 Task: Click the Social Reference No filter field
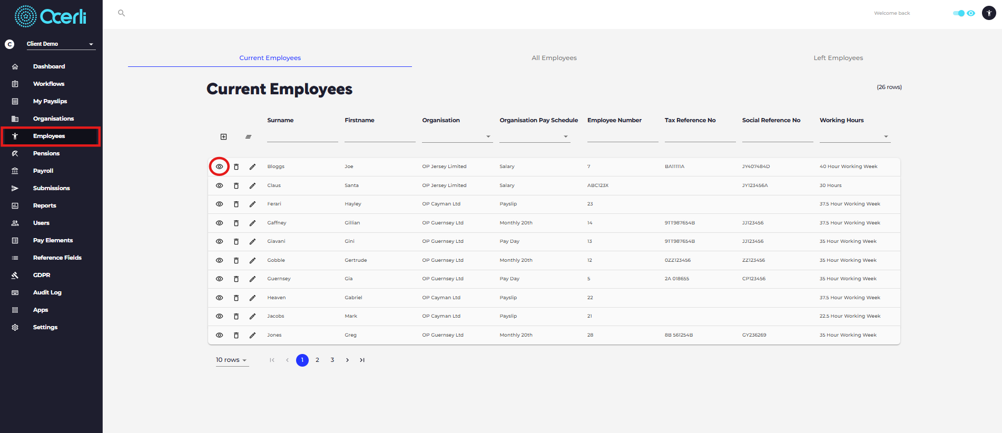[x=778, y=136]
